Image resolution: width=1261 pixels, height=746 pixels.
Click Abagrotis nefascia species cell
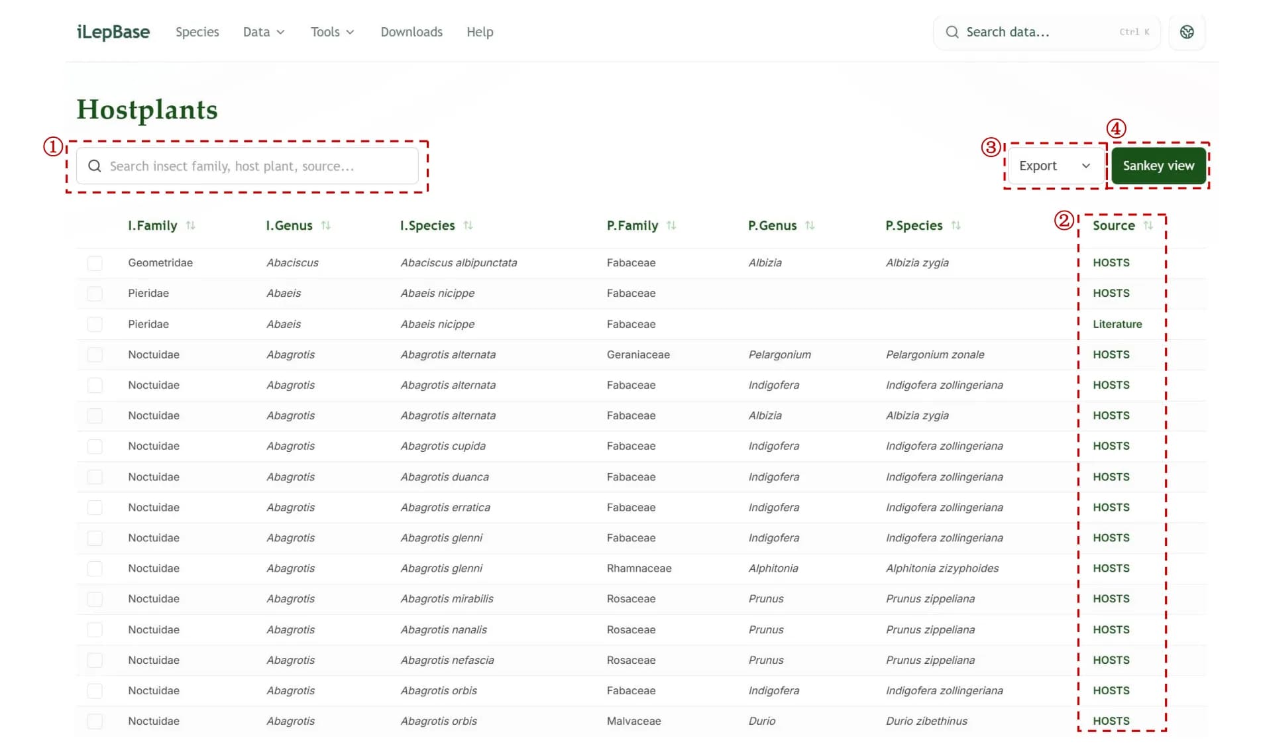click(x=447, y=660)
